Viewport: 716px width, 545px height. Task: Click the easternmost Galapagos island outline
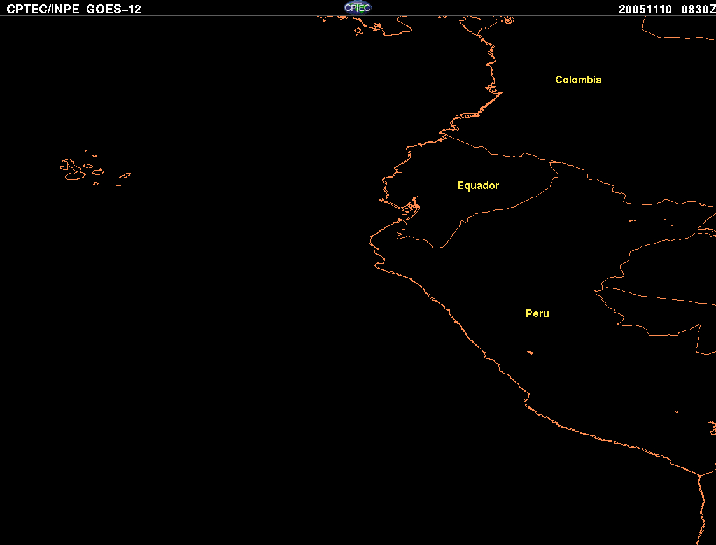click(125, 176)
